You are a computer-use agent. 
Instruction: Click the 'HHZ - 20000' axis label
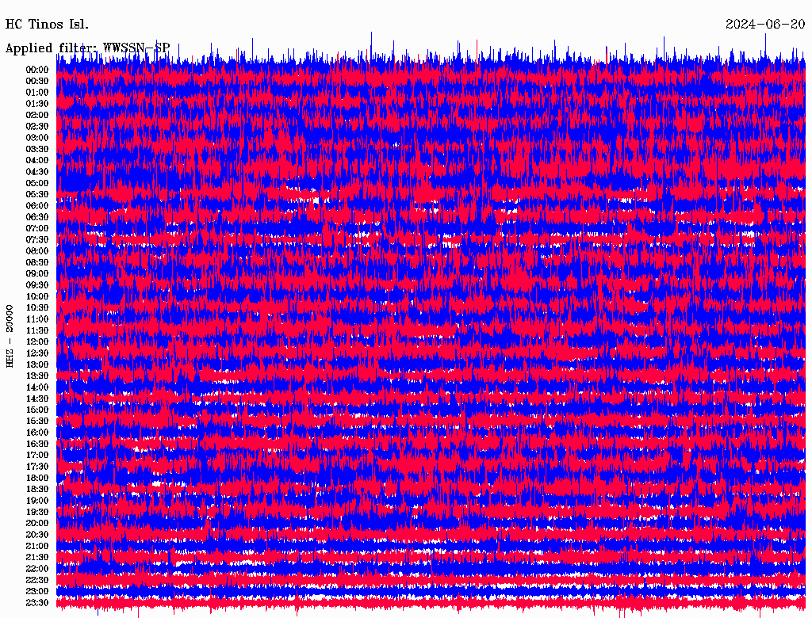(10, 336)
